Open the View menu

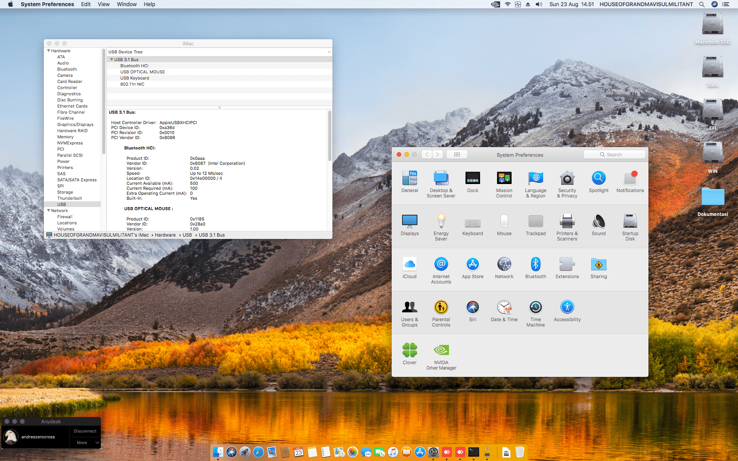[103, 4]
